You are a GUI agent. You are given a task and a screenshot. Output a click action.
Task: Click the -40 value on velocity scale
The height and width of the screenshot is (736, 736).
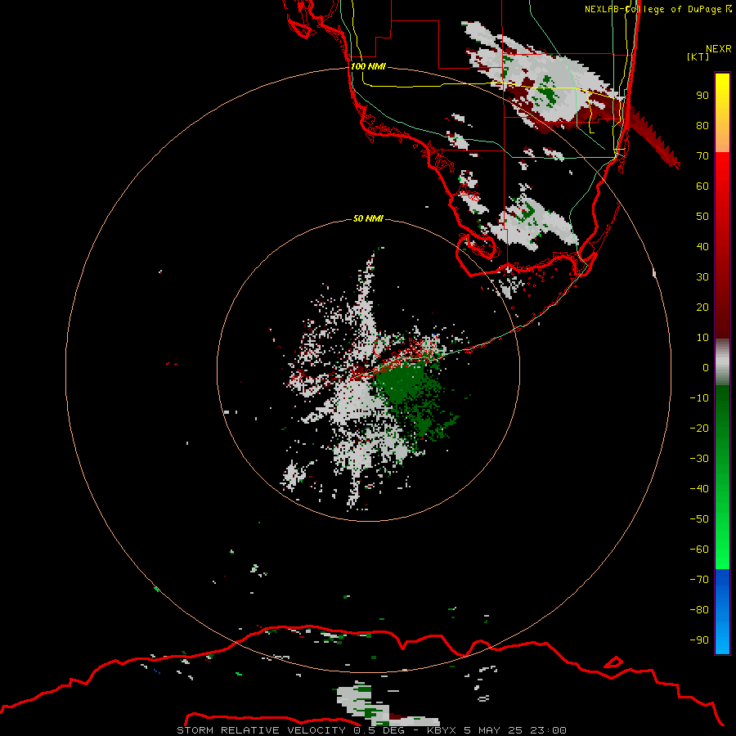pyautogui.click(x=699, y=489)
